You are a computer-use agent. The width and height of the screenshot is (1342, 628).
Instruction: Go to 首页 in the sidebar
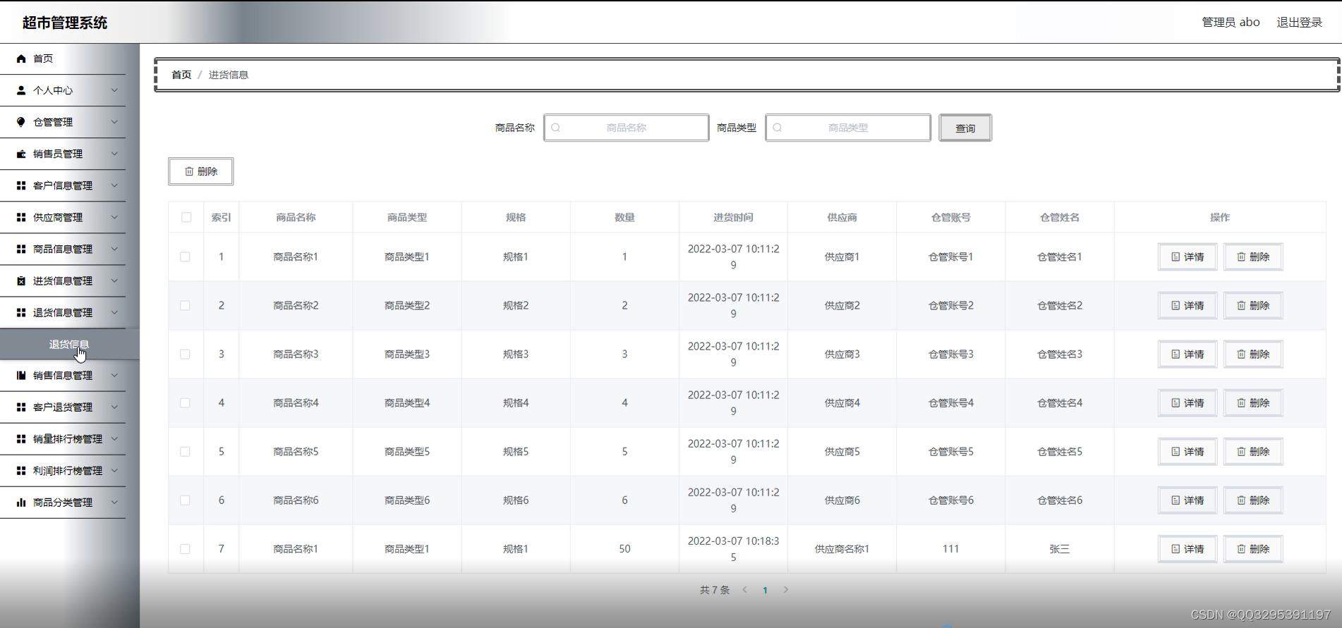(63, 59)
